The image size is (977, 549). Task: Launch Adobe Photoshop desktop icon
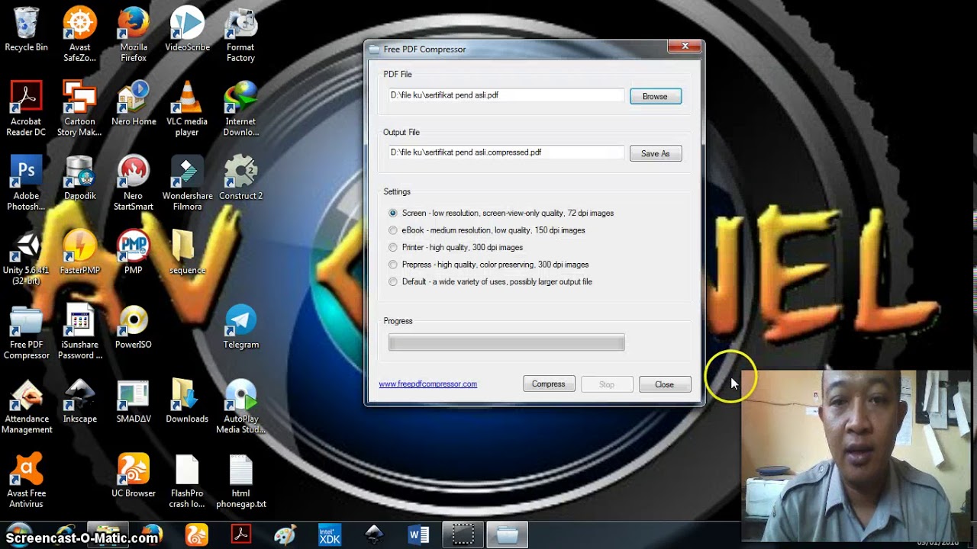26,183
